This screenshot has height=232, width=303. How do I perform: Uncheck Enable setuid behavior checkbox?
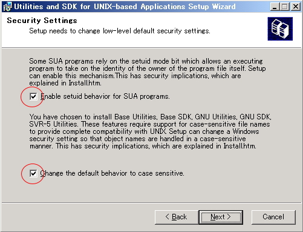pos(33,96)
